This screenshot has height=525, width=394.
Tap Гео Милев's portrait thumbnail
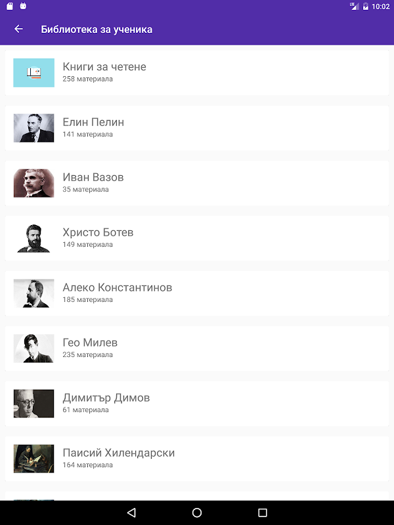tap(33, 348)
